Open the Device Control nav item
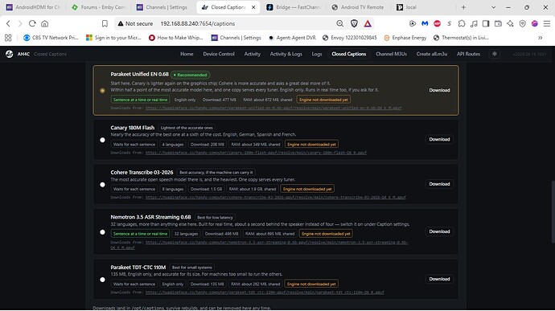The width and height of the screenshot is (555, 311). 219,54
